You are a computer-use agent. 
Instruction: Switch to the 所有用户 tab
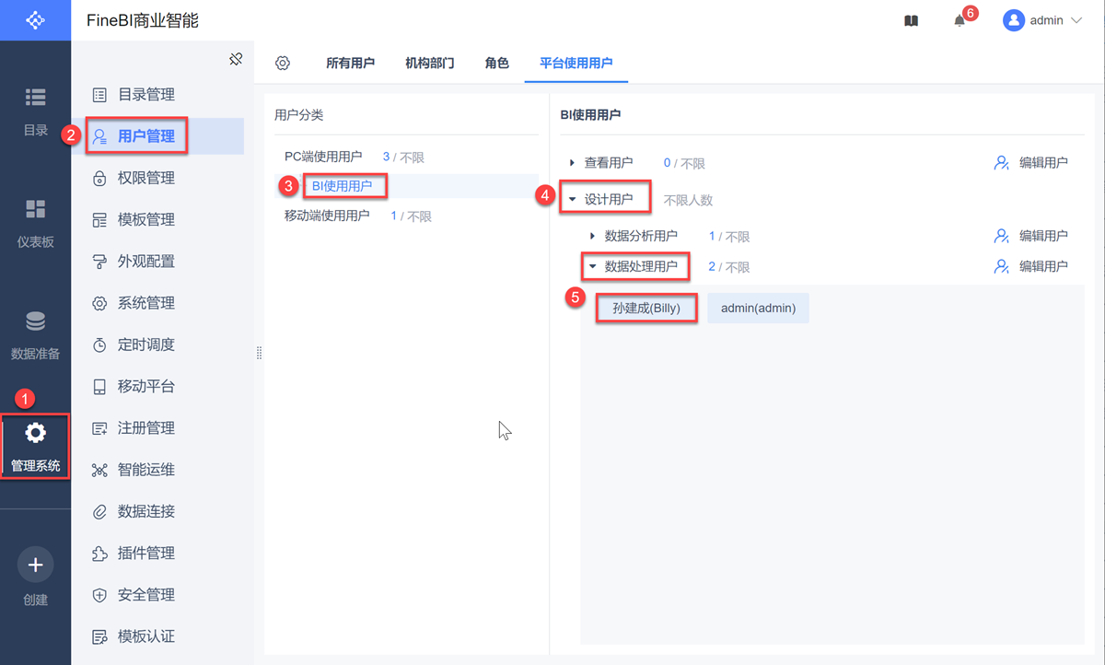coord(350,64)
